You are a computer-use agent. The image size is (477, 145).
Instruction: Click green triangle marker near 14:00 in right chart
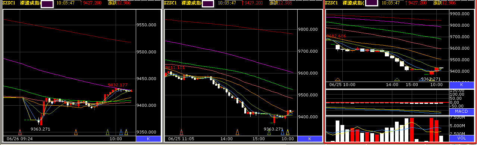click(x=397, y=79)
